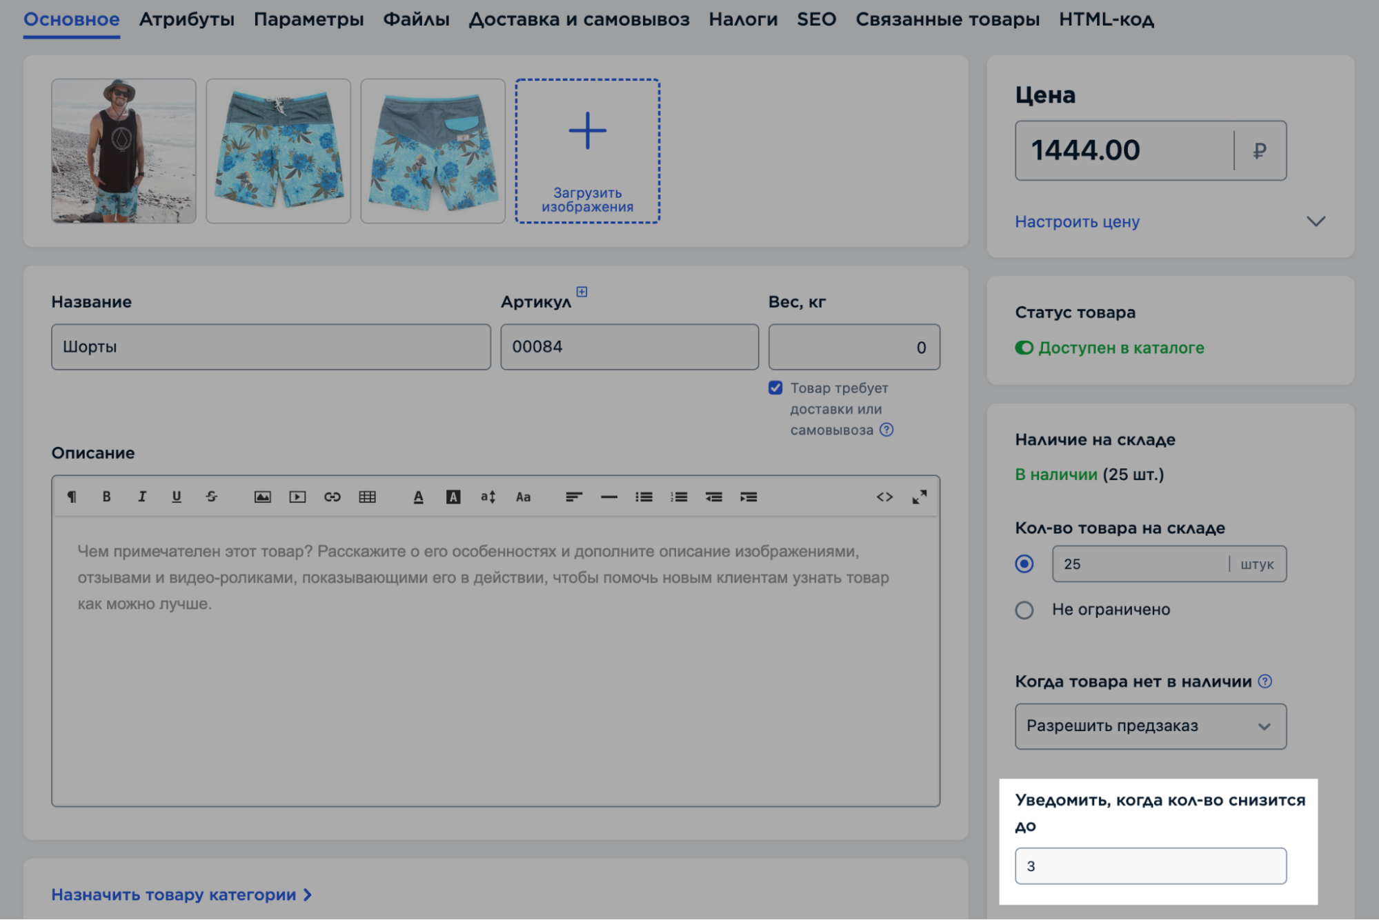
Task: Insert a link into the description
Action: (333, 497)
